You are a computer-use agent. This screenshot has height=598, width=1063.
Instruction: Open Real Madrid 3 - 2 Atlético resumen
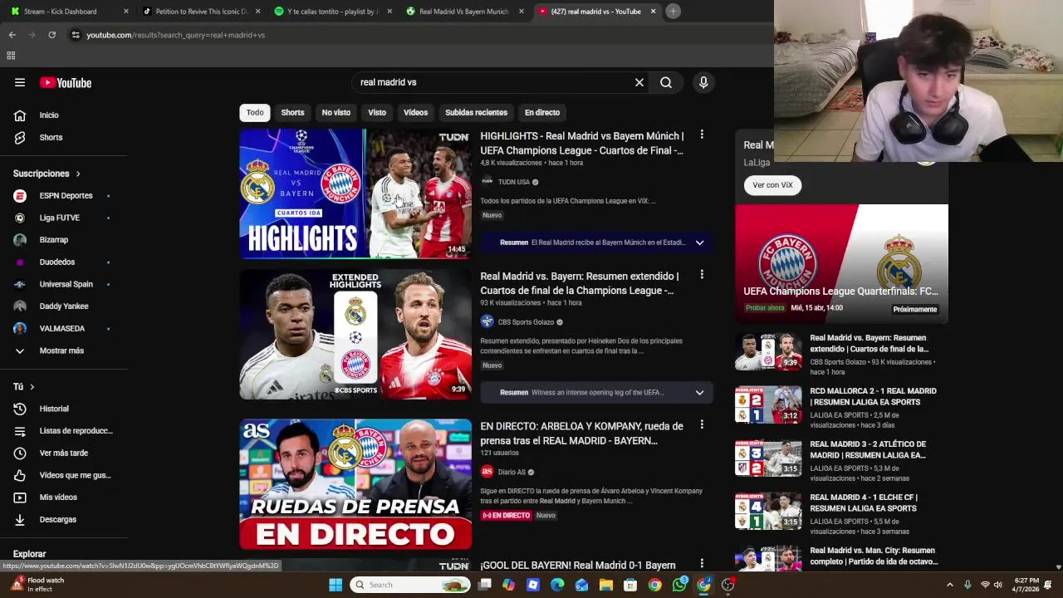pyautogui.click(x=868, y=449)
